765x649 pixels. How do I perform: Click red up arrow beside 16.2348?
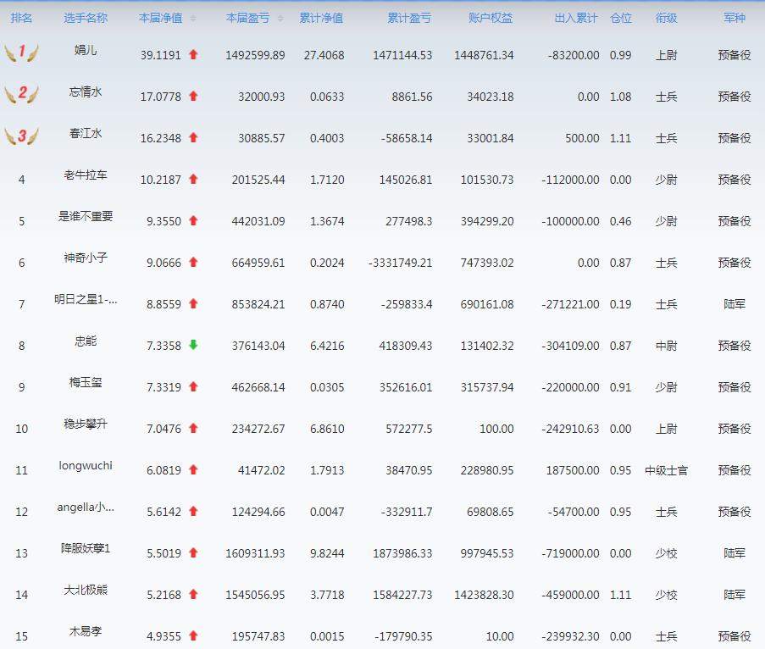(x=193, y=137)
